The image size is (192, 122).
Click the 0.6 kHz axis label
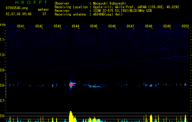pos(2,116)
